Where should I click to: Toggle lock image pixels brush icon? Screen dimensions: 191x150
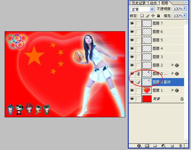148,16
